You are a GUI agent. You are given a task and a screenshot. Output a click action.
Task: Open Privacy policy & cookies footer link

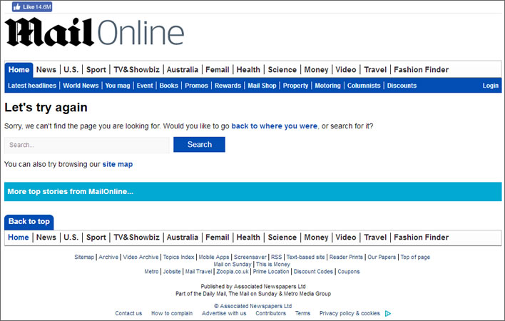(350, 313)
